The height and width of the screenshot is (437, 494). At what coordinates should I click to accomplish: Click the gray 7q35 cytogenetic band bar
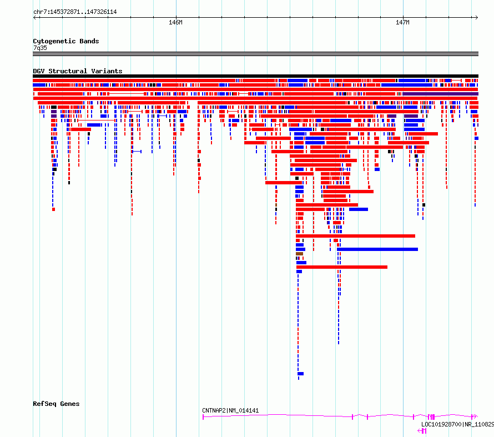coord(255,54)
